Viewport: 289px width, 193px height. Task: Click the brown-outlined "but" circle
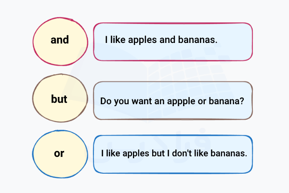tap(60, 100)
